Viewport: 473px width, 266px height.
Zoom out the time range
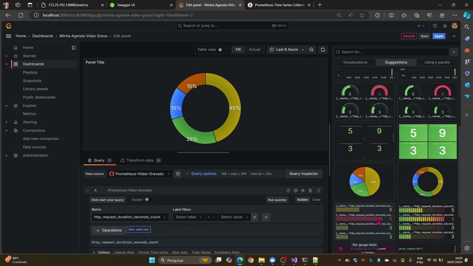[x=312, y=50]
